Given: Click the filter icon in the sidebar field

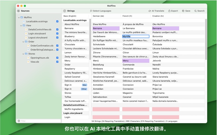Looking at the screenshot, I should pos(19,121).
